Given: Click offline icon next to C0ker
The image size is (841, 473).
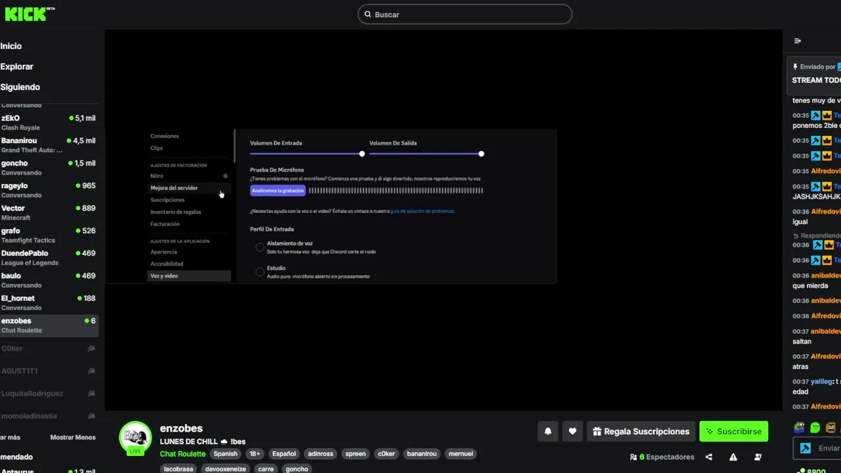Looking at the screenshot, I should coord(91,348).
